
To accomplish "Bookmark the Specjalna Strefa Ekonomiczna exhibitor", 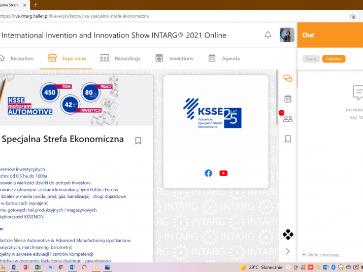I will [x=138, y=141].
